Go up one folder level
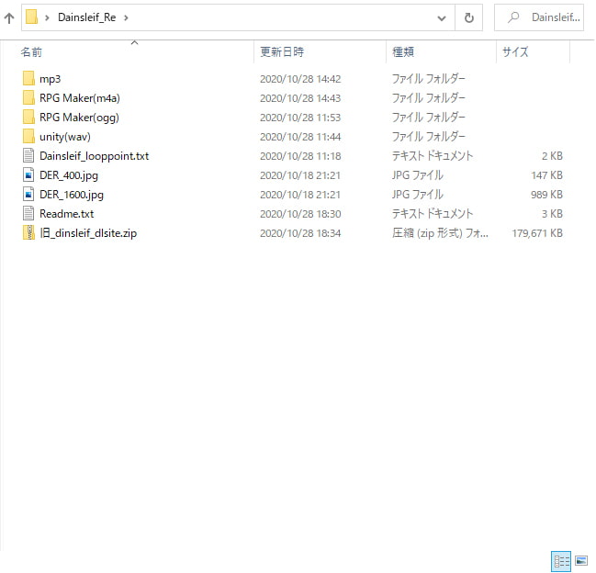 click(9, 17)
